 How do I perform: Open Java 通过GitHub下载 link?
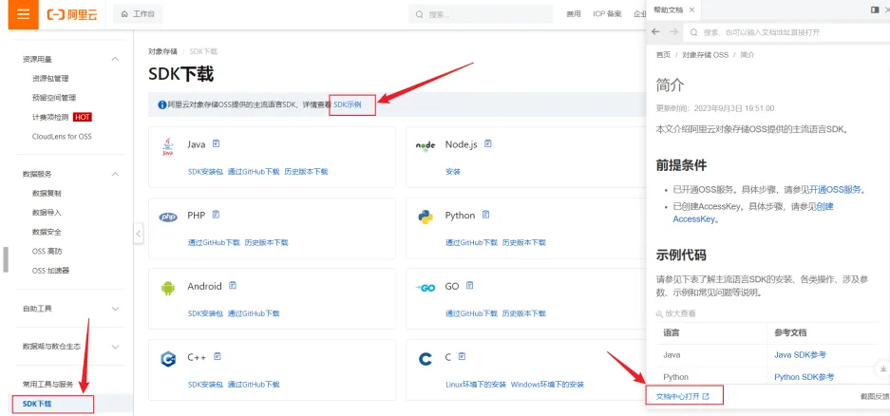pyautogui.click(x=254, y=171)
